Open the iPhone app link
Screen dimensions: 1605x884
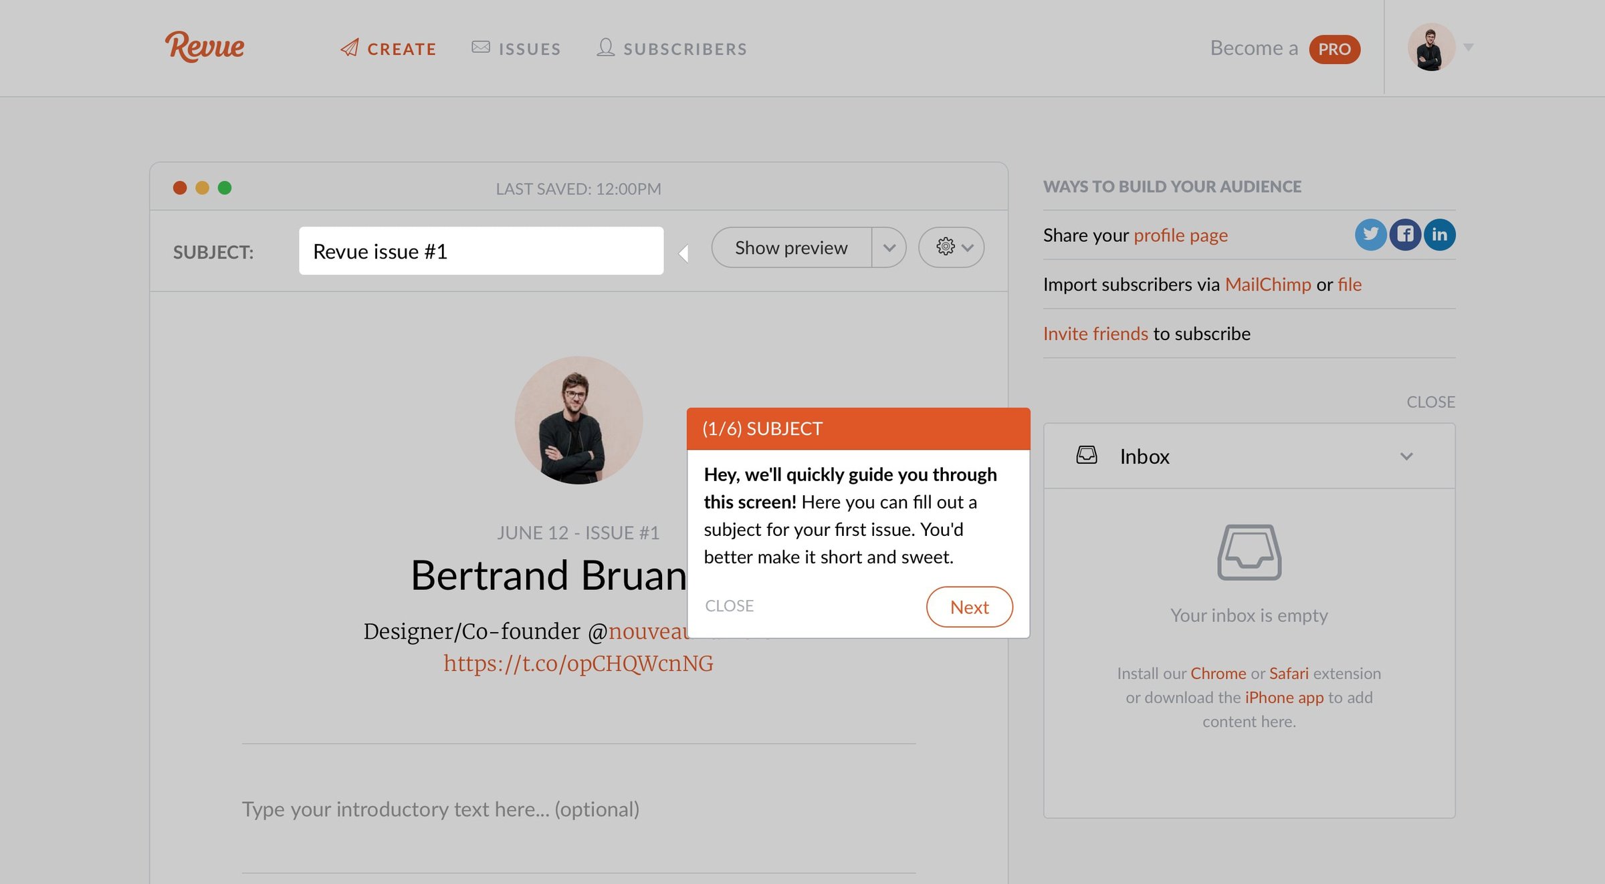(x=1284, y=698)
